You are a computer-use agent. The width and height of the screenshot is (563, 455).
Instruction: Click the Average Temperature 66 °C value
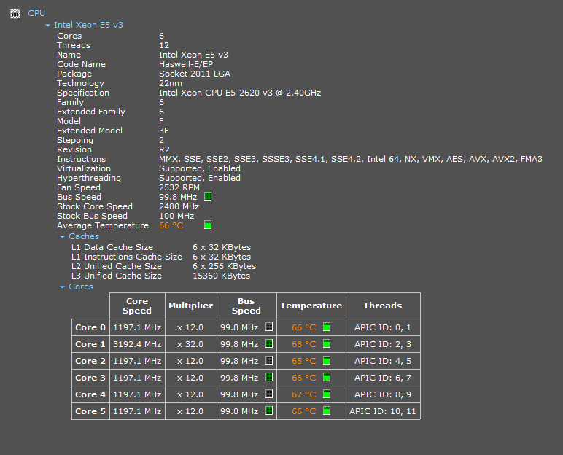[171, 225]
